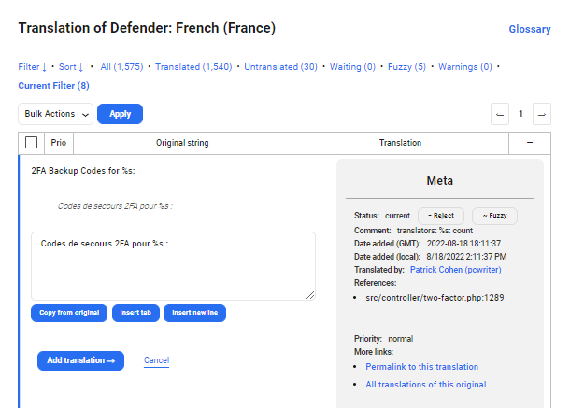Click the Insert newline button
This screenshot has height=408, width=570.
click(x=195, y=313)
